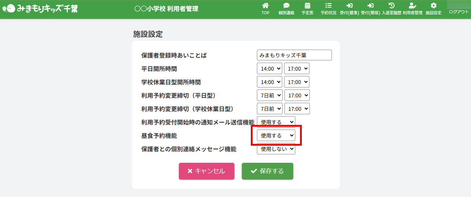Go to TOP home icon
This screenshot has height=197, width=471.
point(265,6)
